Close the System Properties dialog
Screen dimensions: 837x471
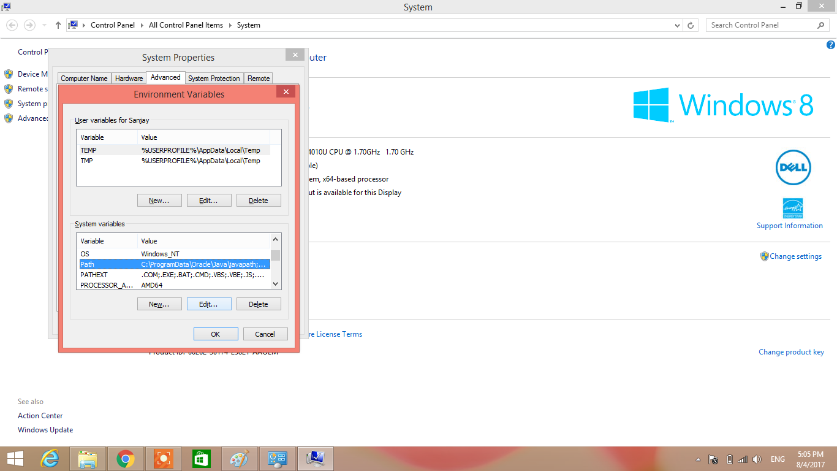295,55
